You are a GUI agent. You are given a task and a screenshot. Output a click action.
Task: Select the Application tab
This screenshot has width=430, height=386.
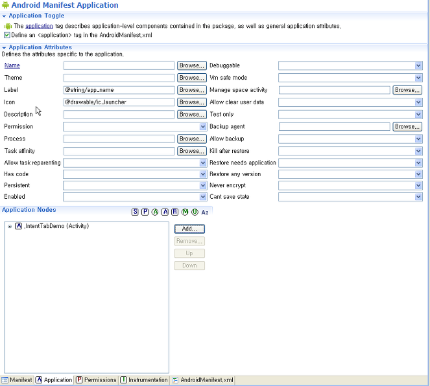54,380
